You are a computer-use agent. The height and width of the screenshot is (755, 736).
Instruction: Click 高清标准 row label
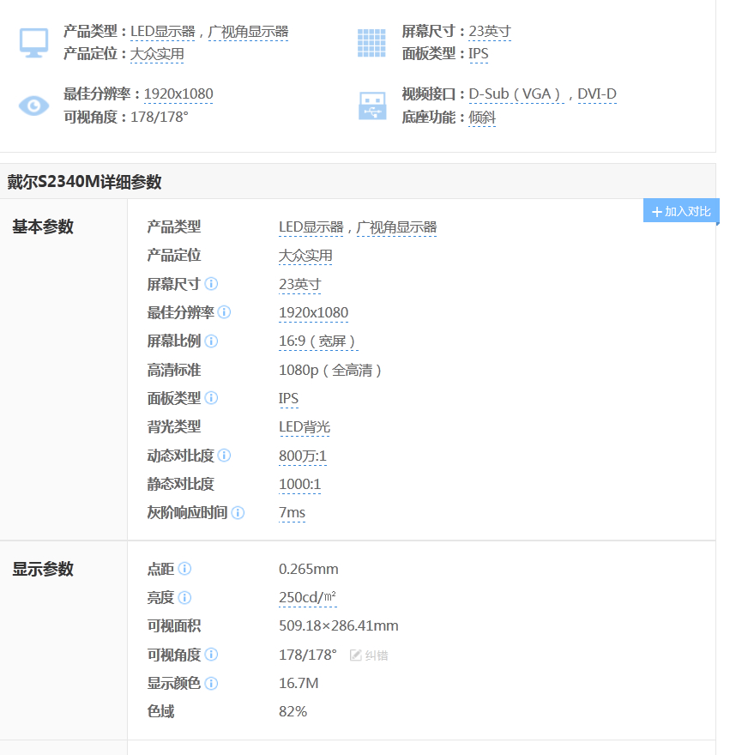(174, 370)
